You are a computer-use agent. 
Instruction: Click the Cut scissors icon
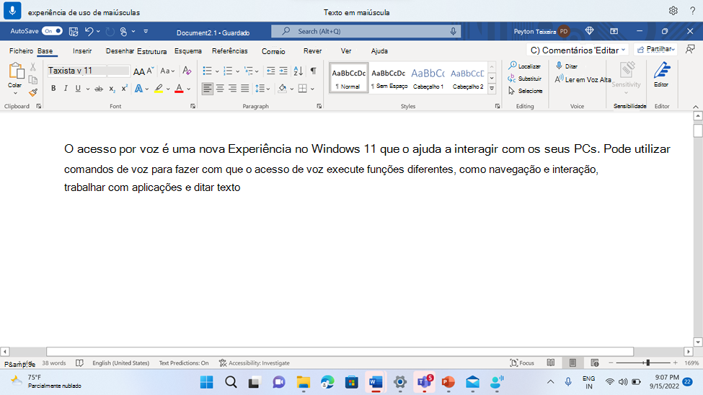point(32,67)
